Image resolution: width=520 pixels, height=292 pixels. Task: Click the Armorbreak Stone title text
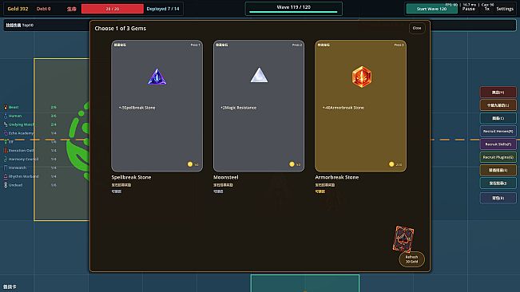[336, 177]
